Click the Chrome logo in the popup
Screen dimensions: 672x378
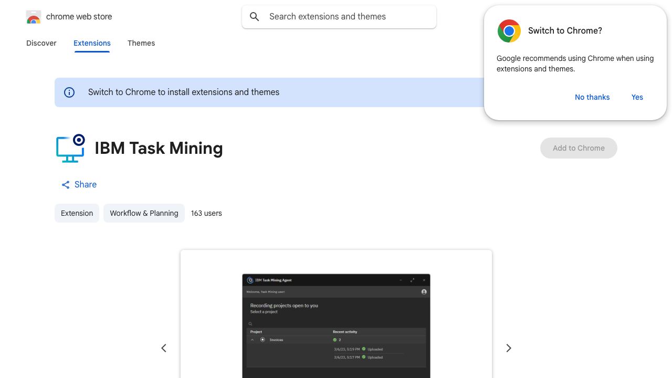(509, 31)
